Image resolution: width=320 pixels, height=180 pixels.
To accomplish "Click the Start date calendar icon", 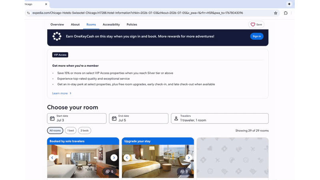I will (x=52, y=118).
